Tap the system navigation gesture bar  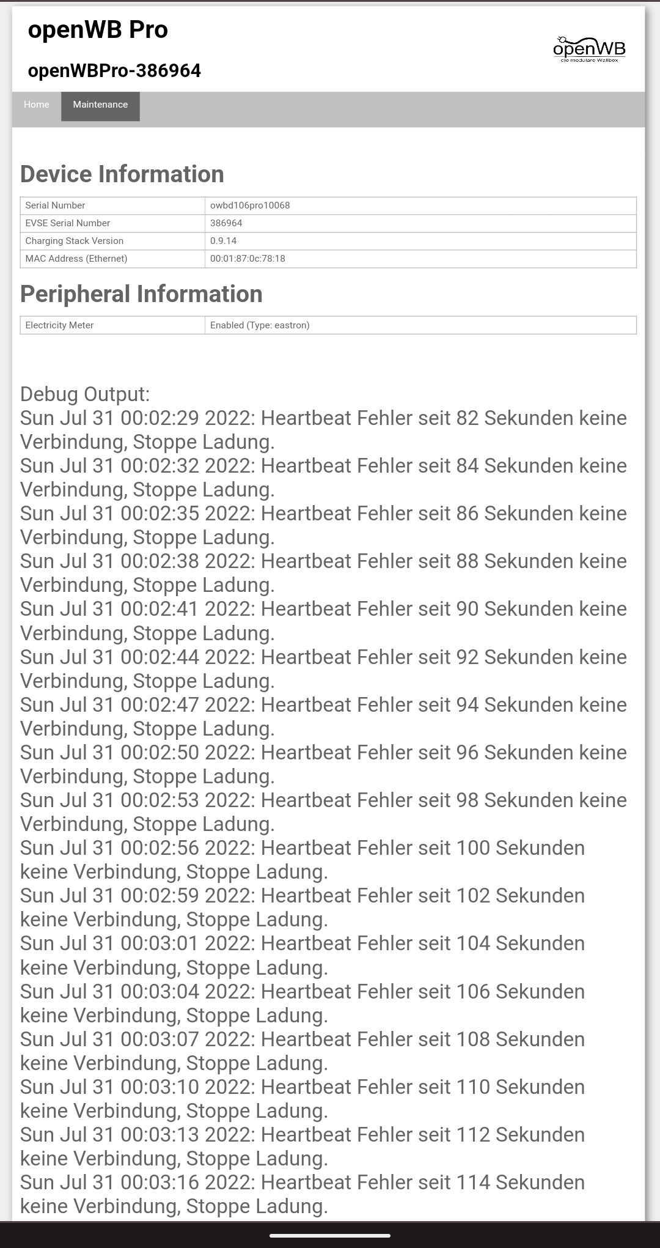[330, 1235]
